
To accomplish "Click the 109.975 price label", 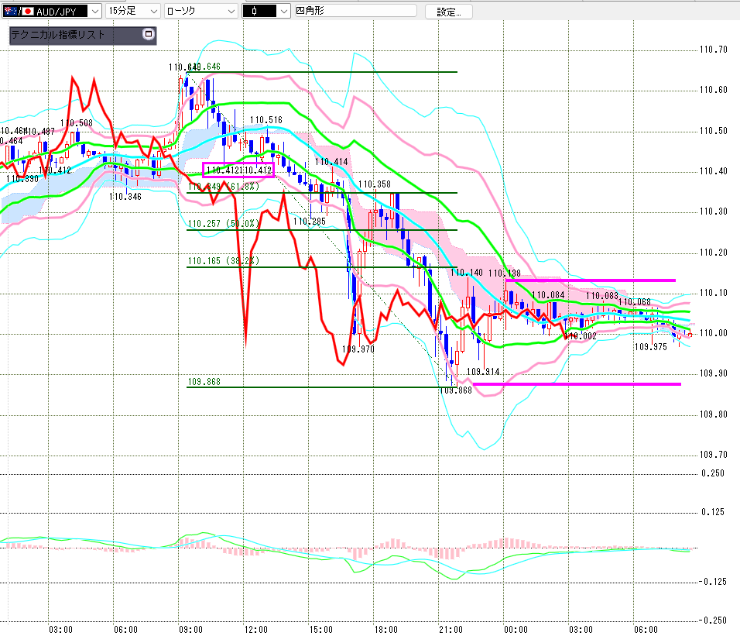I will tap(651, 347).
